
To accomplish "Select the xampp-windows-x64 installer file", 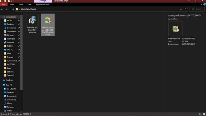I will (48, 25).
